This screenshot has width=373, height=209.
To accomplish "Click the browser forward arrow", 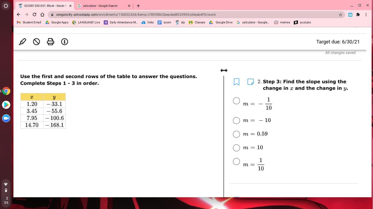I will pos(26,15).
